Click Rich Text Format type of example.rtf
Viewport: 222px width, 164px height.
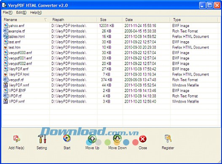[185, 31]
